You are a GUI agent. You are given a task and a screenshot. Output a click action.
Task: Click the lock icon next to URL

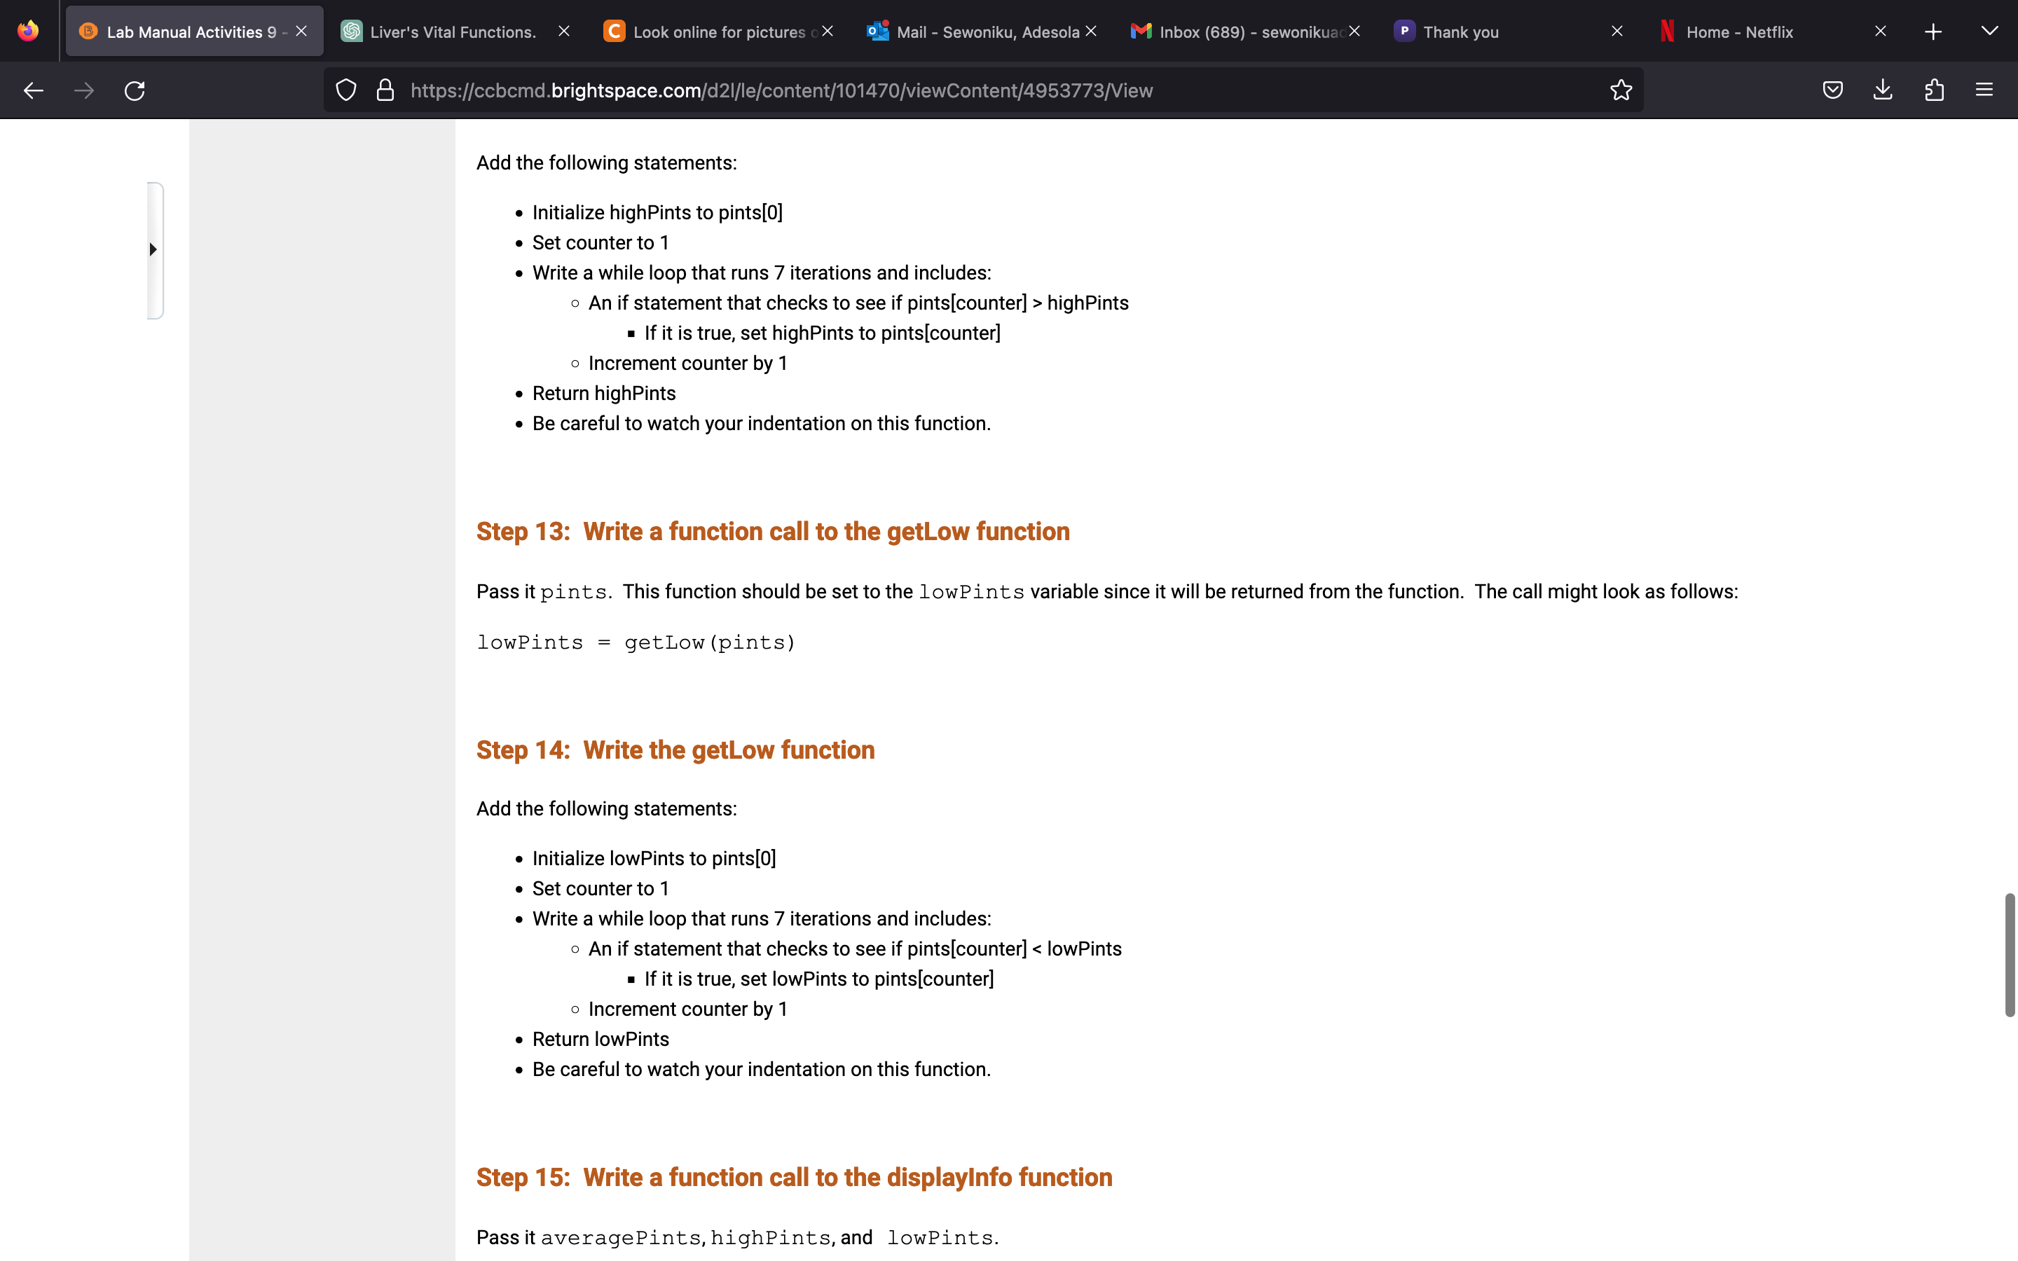[x=385, y=90]
